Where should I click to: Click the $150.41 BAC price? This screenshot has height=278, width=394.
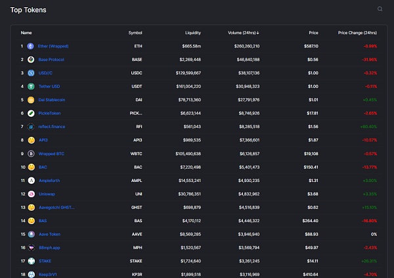pos(311,167)
